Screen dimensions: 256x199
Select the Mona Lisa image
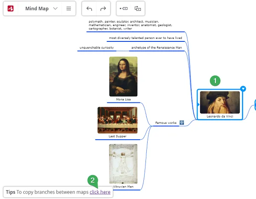click(123, 76)
